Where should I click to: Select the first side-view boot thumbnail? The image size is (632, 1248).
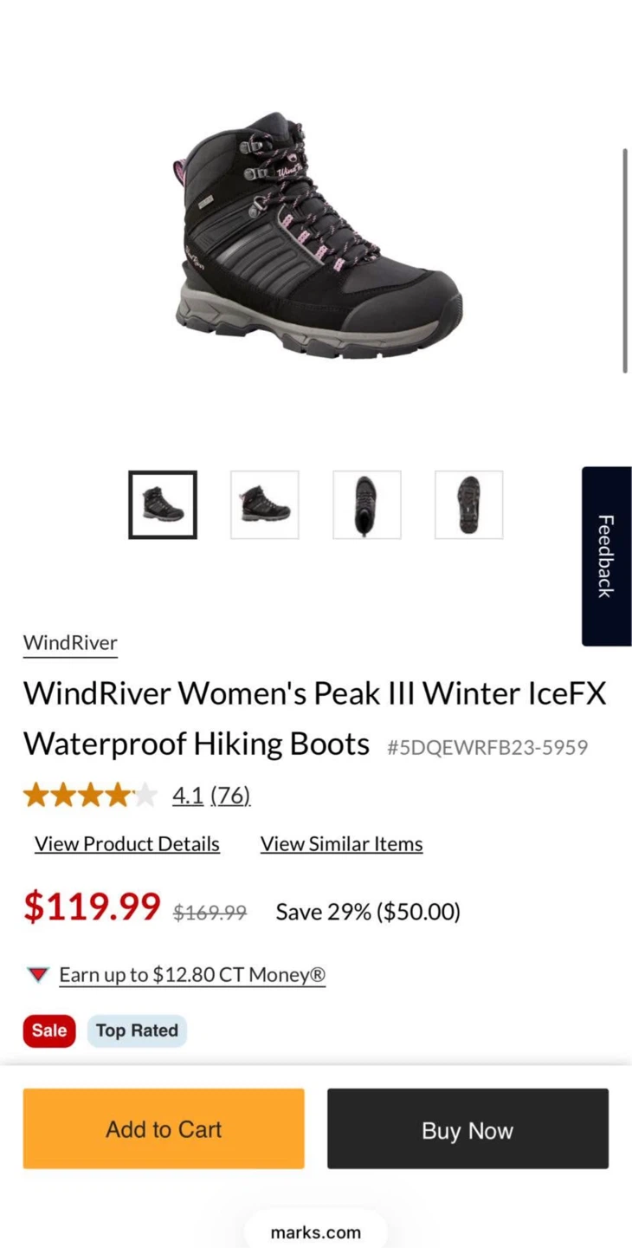click(163, 504)
